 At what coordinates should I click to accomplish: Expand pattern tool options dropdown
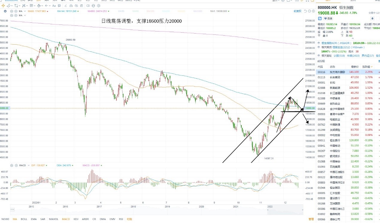[x=27, y=6]
